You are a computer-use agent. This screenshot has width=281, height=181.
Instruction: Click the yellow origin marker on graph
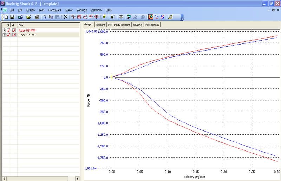(x=112, y=77)
